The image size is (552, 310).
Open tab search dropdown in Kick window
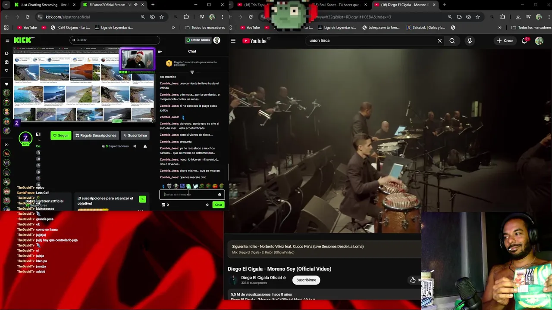(6, 5)
